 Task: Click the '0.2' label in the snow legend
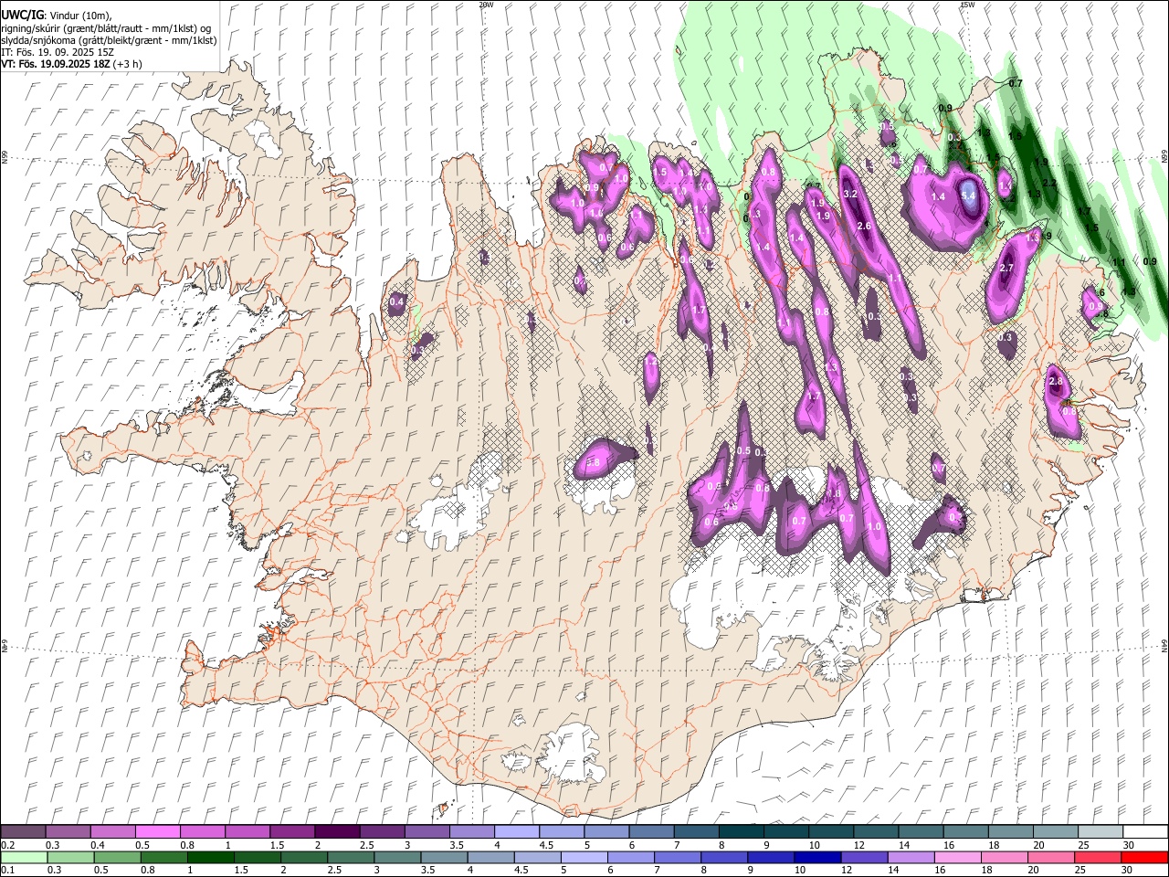pyautogui.click(x=8, y=845)
